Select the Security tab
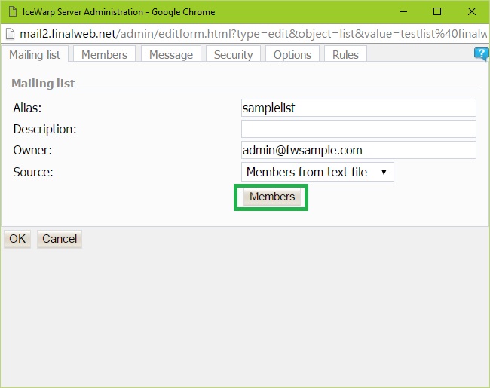This screenshot has width=490, height=388. click(x=233, y=54)
